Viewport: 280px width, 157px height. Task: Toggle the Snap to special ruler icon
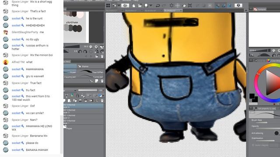224,6
